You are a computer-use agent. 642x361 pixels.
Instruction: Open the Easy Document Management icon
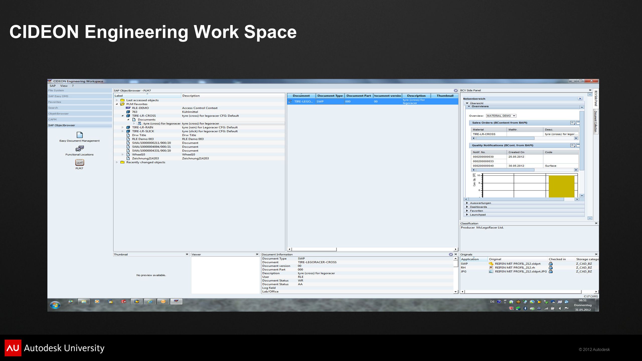pyautogui.click(x=79, y=135)
